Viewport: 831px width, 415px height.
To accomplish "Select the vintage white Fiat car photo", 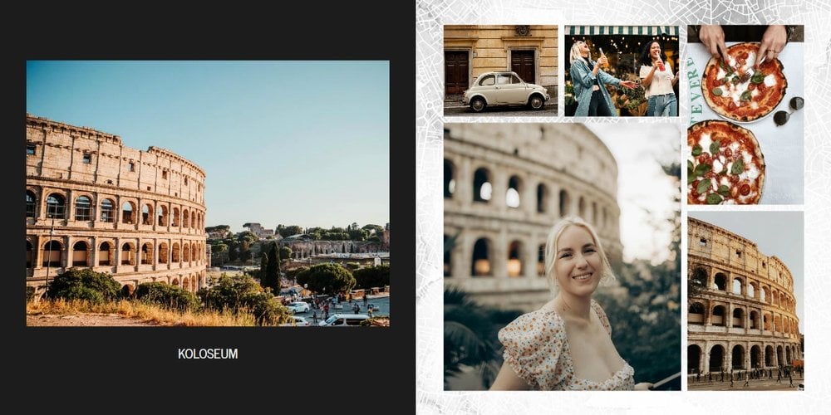I will pos(500,70).
